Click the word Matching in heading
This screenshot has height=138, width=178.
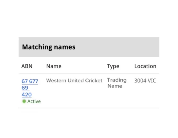[x=37, y=47]
